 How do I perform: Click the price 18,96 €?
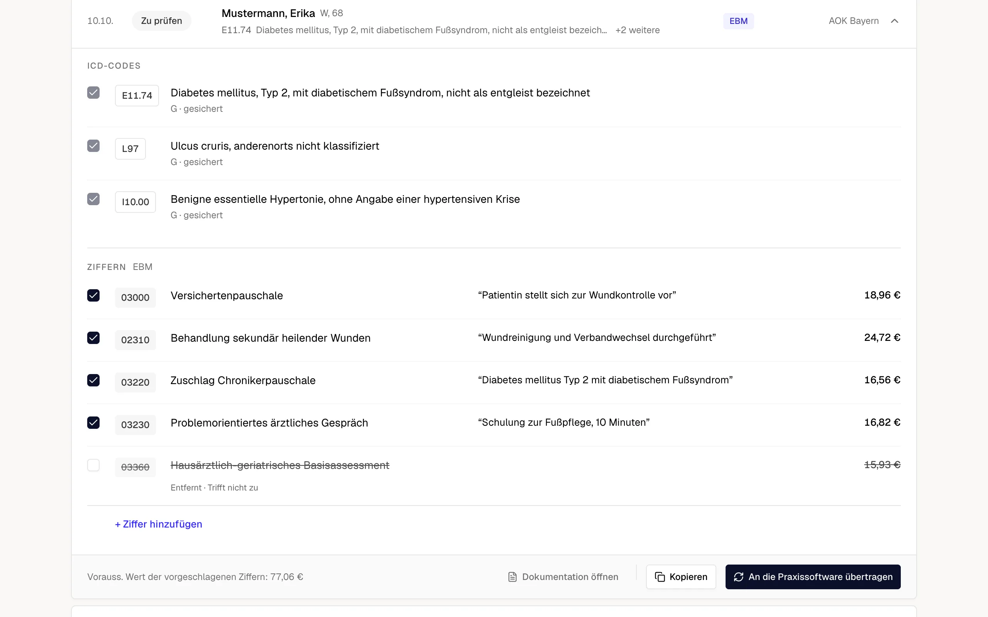(882, 295)
